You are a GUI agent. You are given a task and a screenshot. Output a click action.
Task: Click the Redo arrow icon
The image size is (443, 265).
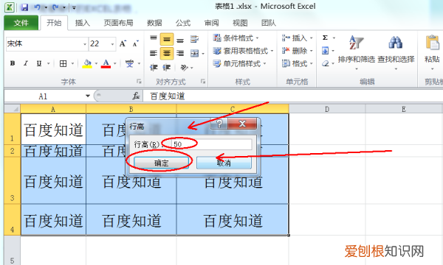click(55, 7)
